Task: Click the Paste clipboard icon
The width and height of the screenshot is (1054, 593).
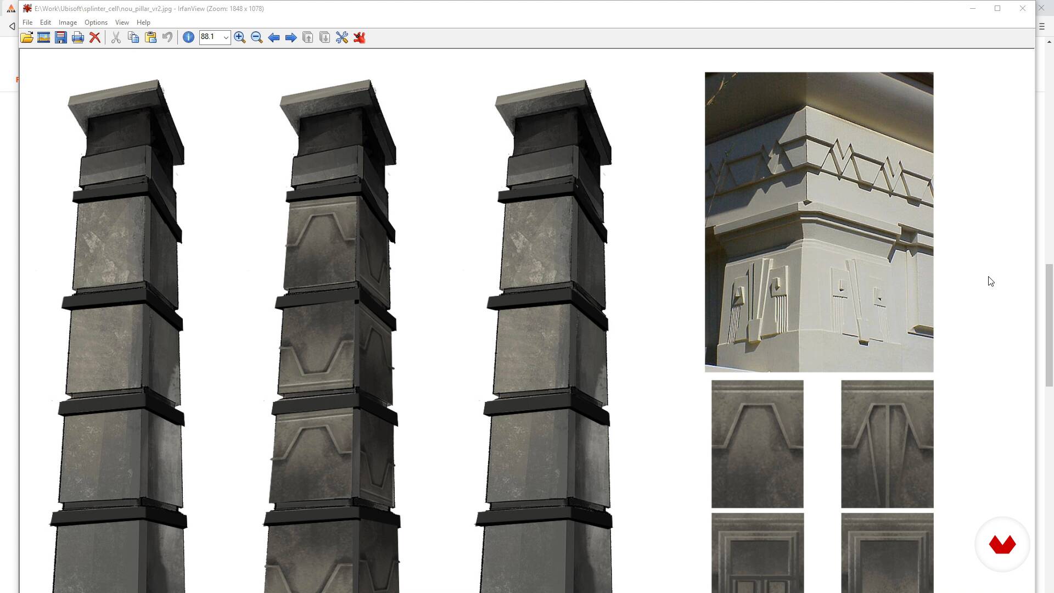Action: (150, 37)
